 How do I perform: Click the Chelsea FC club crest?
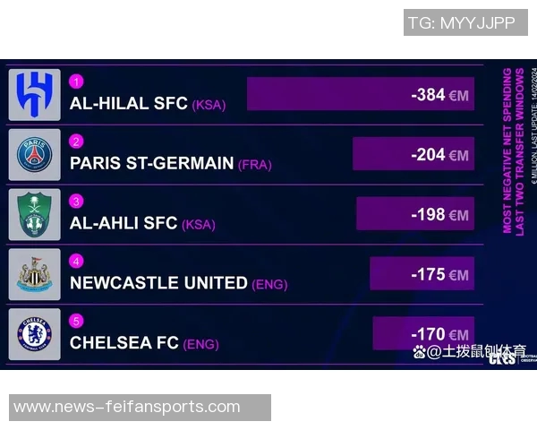tap(35, 335)
